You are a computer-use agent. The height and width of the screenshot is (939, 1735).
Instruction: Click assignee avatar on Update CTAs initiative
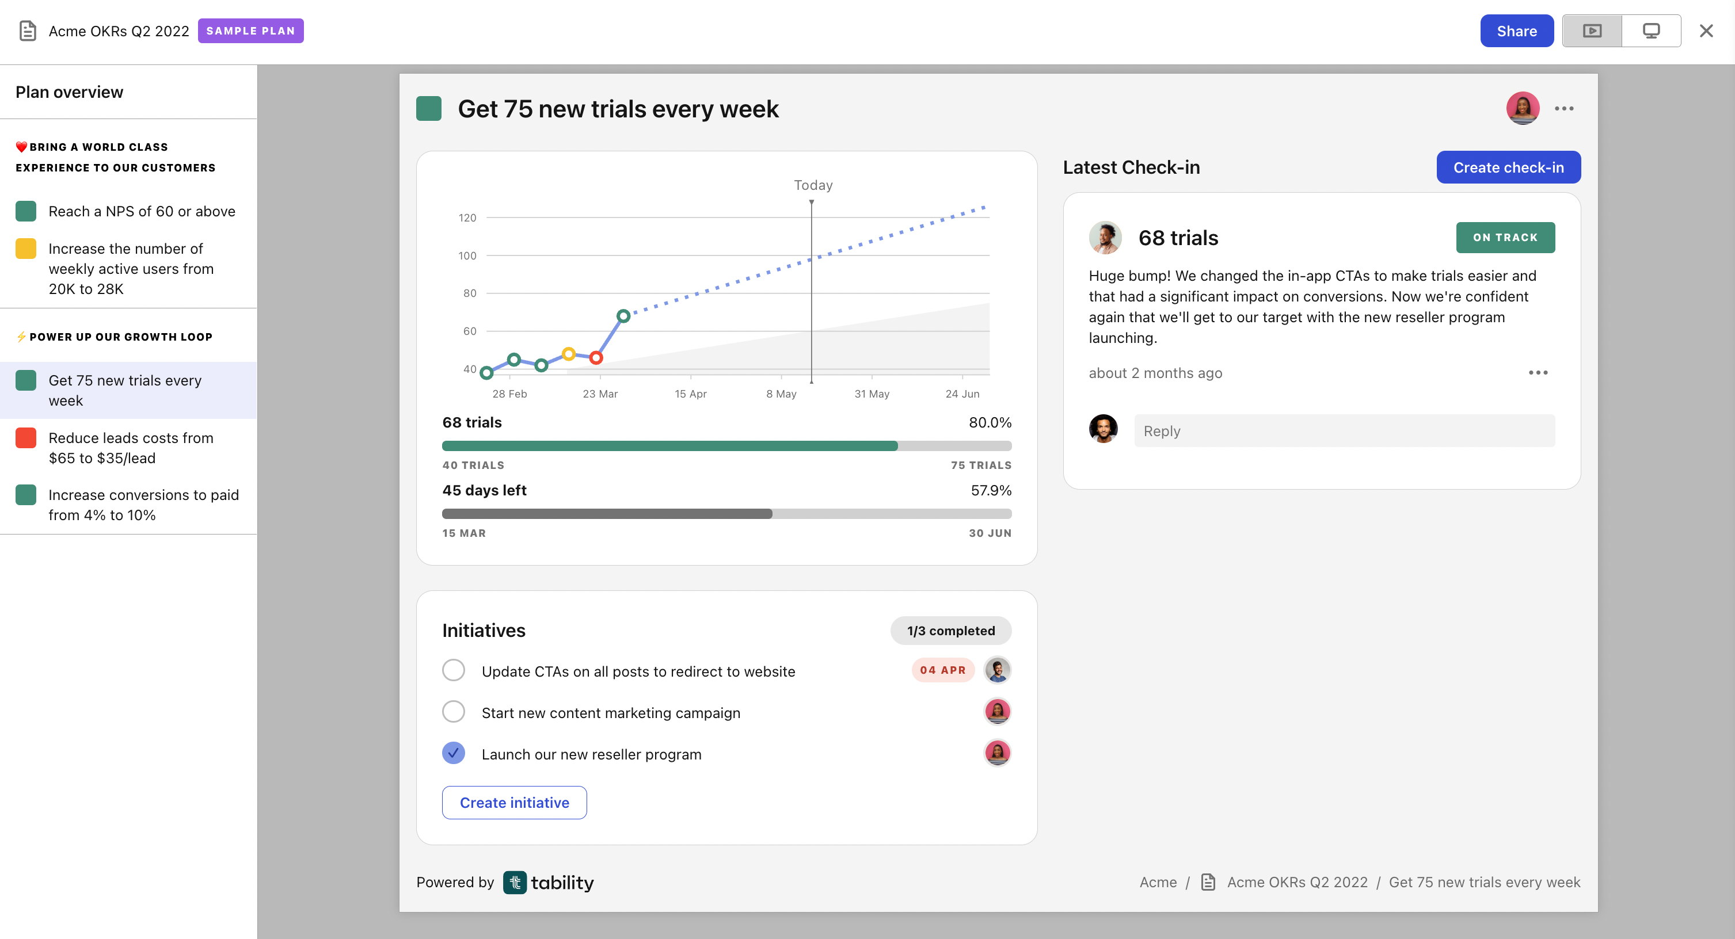coord(997,670)
